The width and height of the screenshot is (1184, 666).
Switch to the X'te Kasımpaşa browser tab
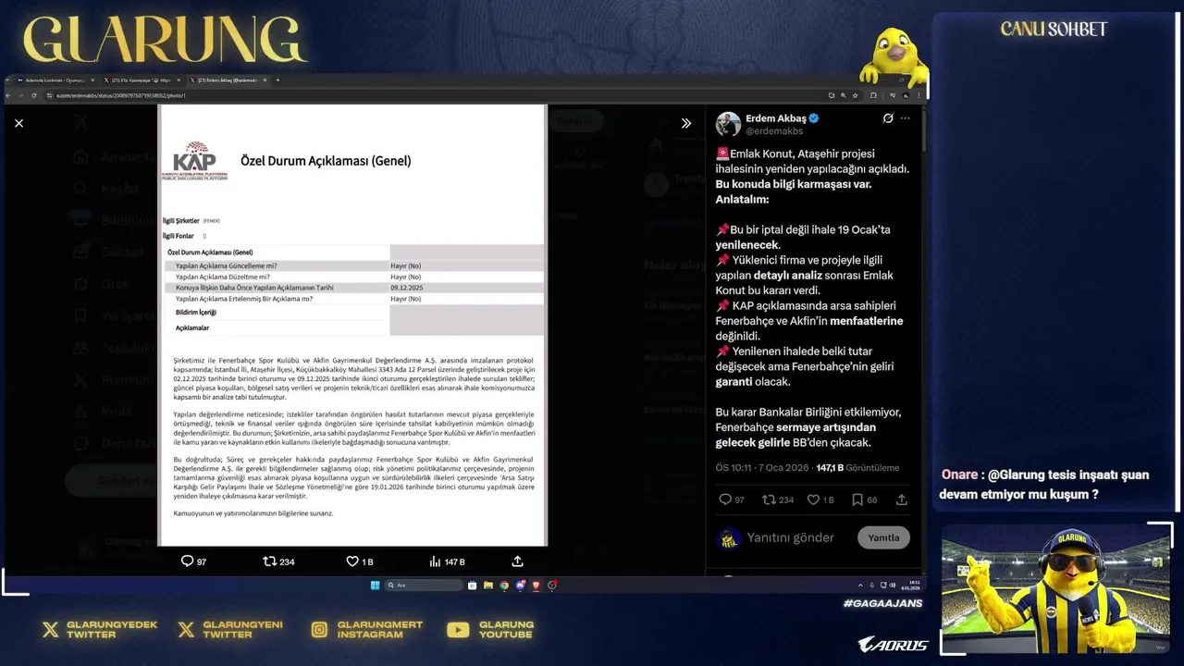click(x=142, y=80)
